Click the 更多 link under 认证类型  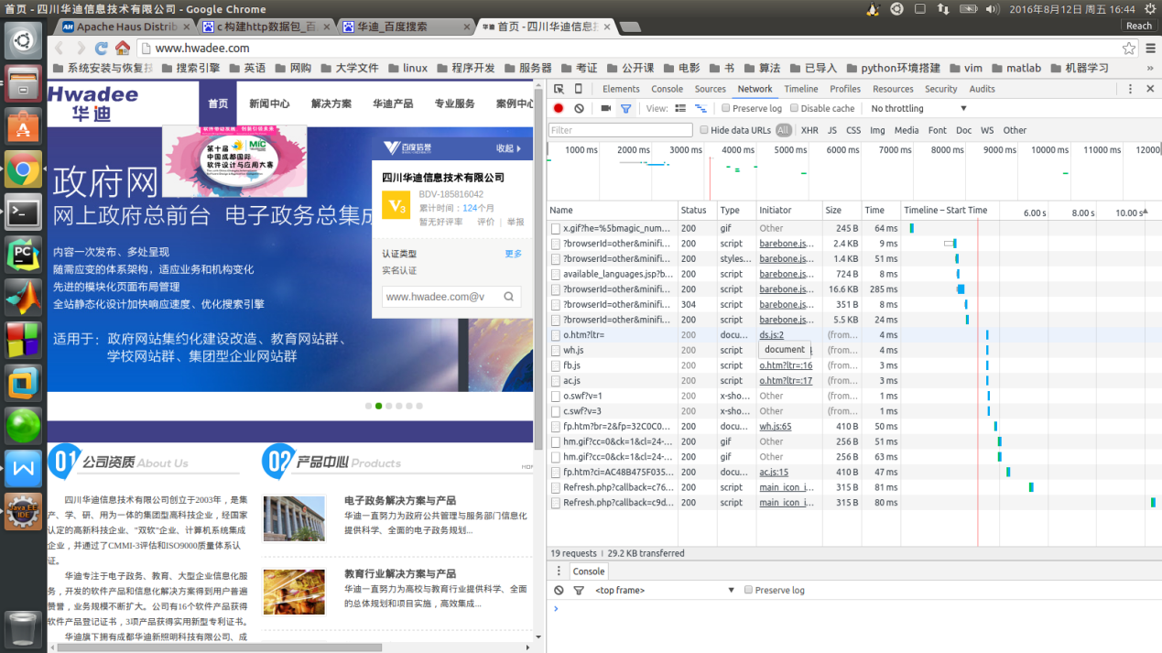513,254
